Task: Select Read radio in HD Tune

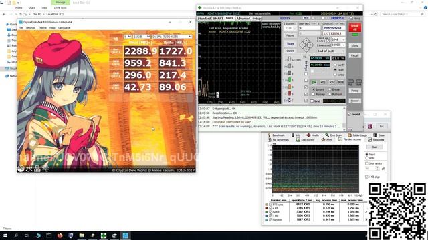Action: click(367, 154)
